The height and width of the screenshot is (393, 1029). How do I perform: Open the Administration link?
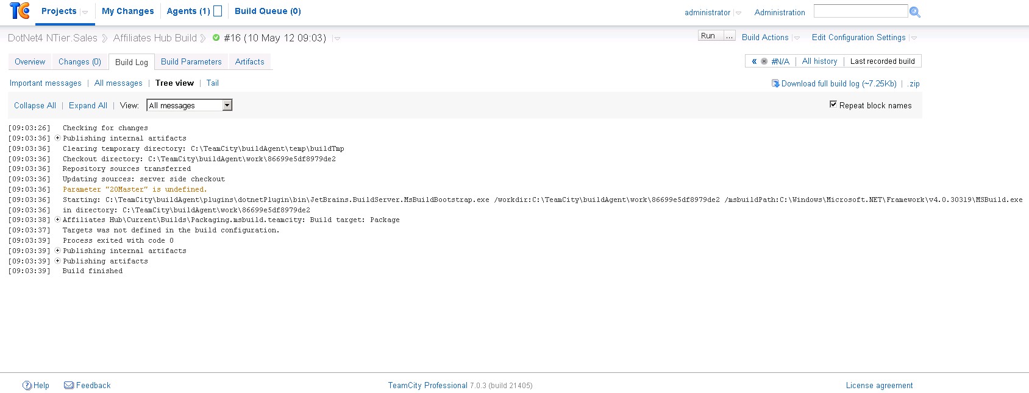[780, 12]
